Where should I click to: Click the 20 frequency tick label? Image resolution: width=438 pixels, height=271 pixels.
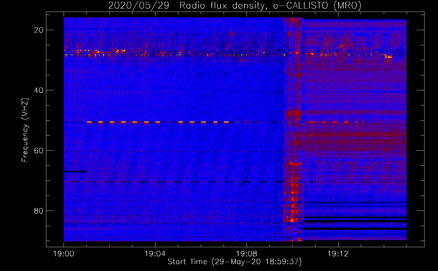click(39, 30)
